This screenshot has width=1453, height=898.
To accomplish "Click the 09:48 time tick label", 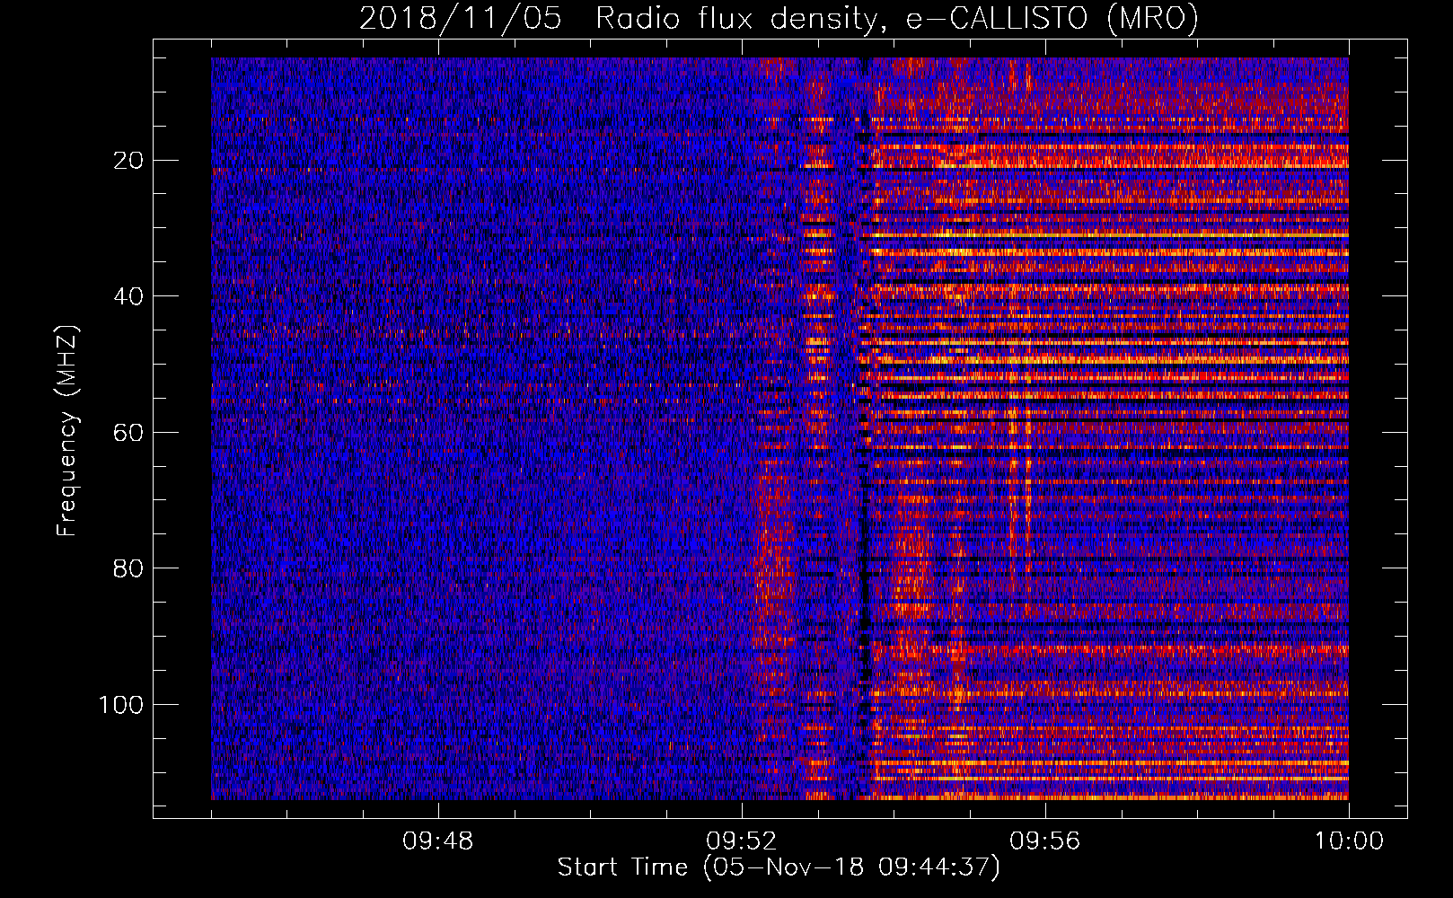I will [x=438, y=841].
